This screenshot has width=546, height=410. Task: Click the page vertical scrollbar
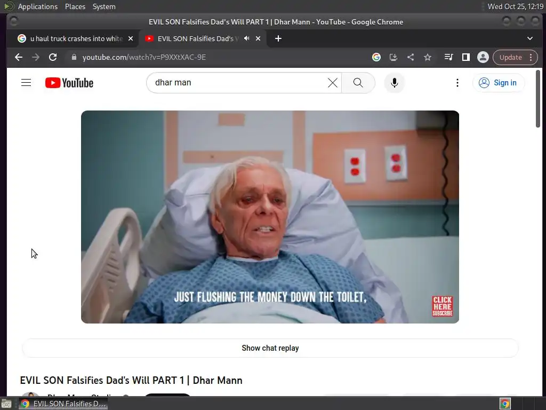[538, 99]
